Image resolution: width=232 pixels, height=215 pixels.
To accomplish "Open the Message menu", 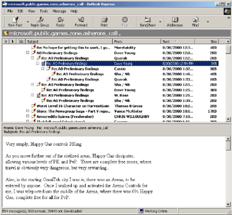I will 59,11.
